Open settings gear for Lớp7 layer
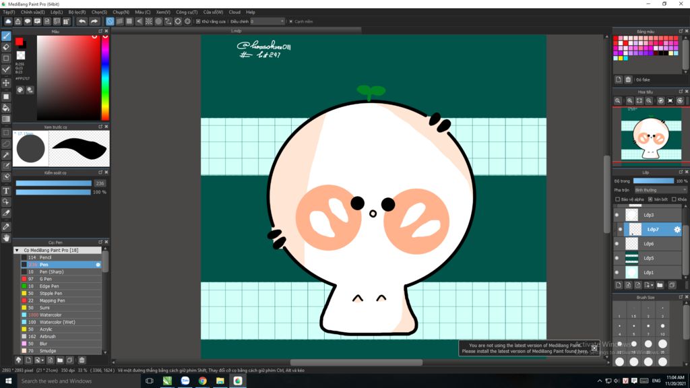Viewport: 690px width, 388px height. [x=677, y=229]
